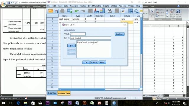Select the 1.00 = post_eksperimen list entry

coord(87,42)
